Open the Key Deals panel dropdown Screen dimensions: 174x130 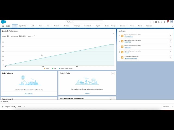pyautogui.click(x=112, y=99)
